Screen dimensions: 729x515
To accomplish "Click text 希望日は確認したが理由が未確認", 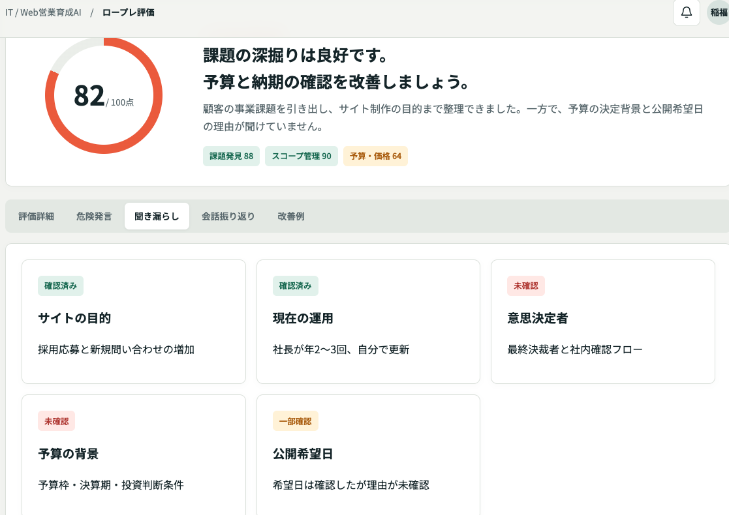I will (x=351, y=485).
